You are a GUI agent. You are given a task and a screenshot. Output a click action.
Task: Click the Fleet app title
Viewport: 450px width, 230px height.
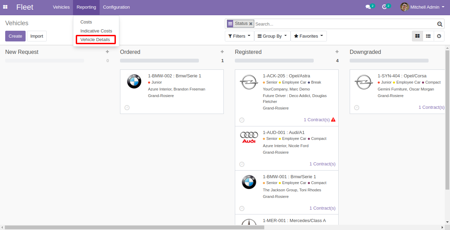click(25, 7)
